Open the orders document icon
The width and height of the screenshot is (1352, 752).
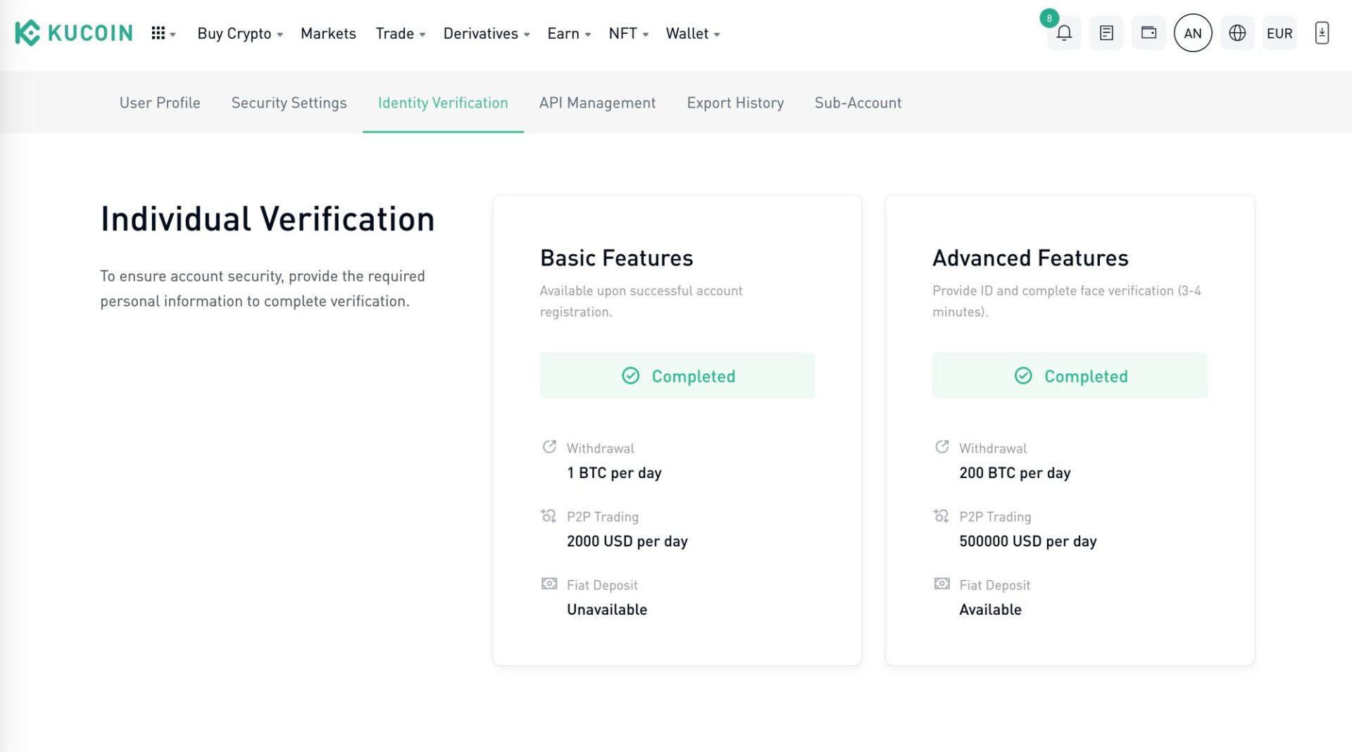(1106, 32)
